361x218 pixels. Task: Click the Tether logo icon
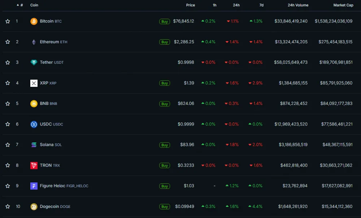[34, 62]
